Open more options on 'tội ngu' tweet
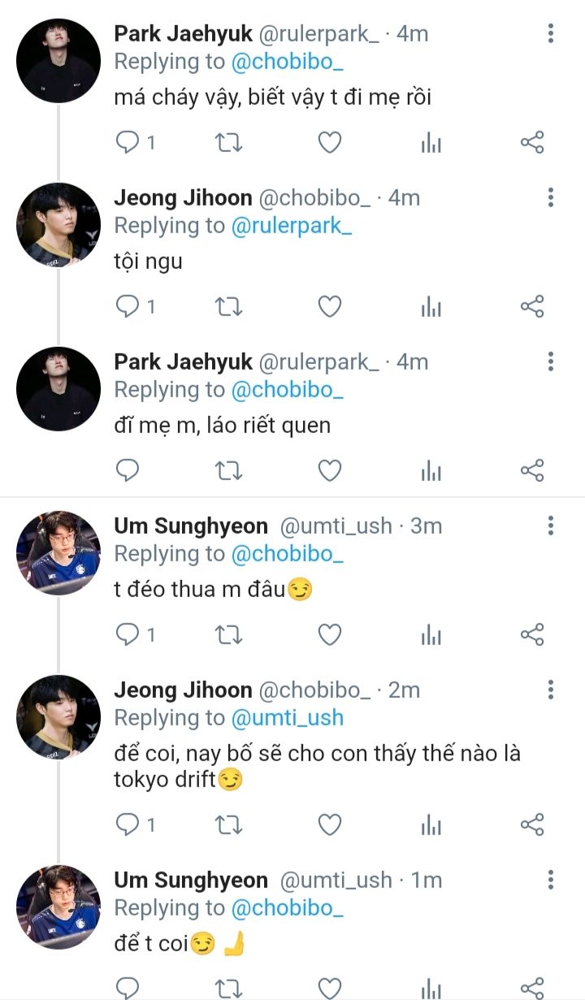Screen dimensions: 585x1000 click(x=551, y=197)
